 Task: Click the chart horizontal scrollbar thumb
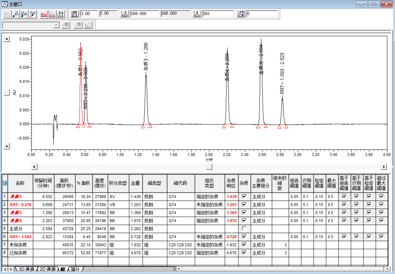tap(209, 166)
